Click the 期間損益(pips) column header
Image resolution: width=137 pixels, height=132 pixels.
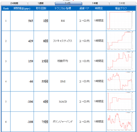click(x=22, y=8)
